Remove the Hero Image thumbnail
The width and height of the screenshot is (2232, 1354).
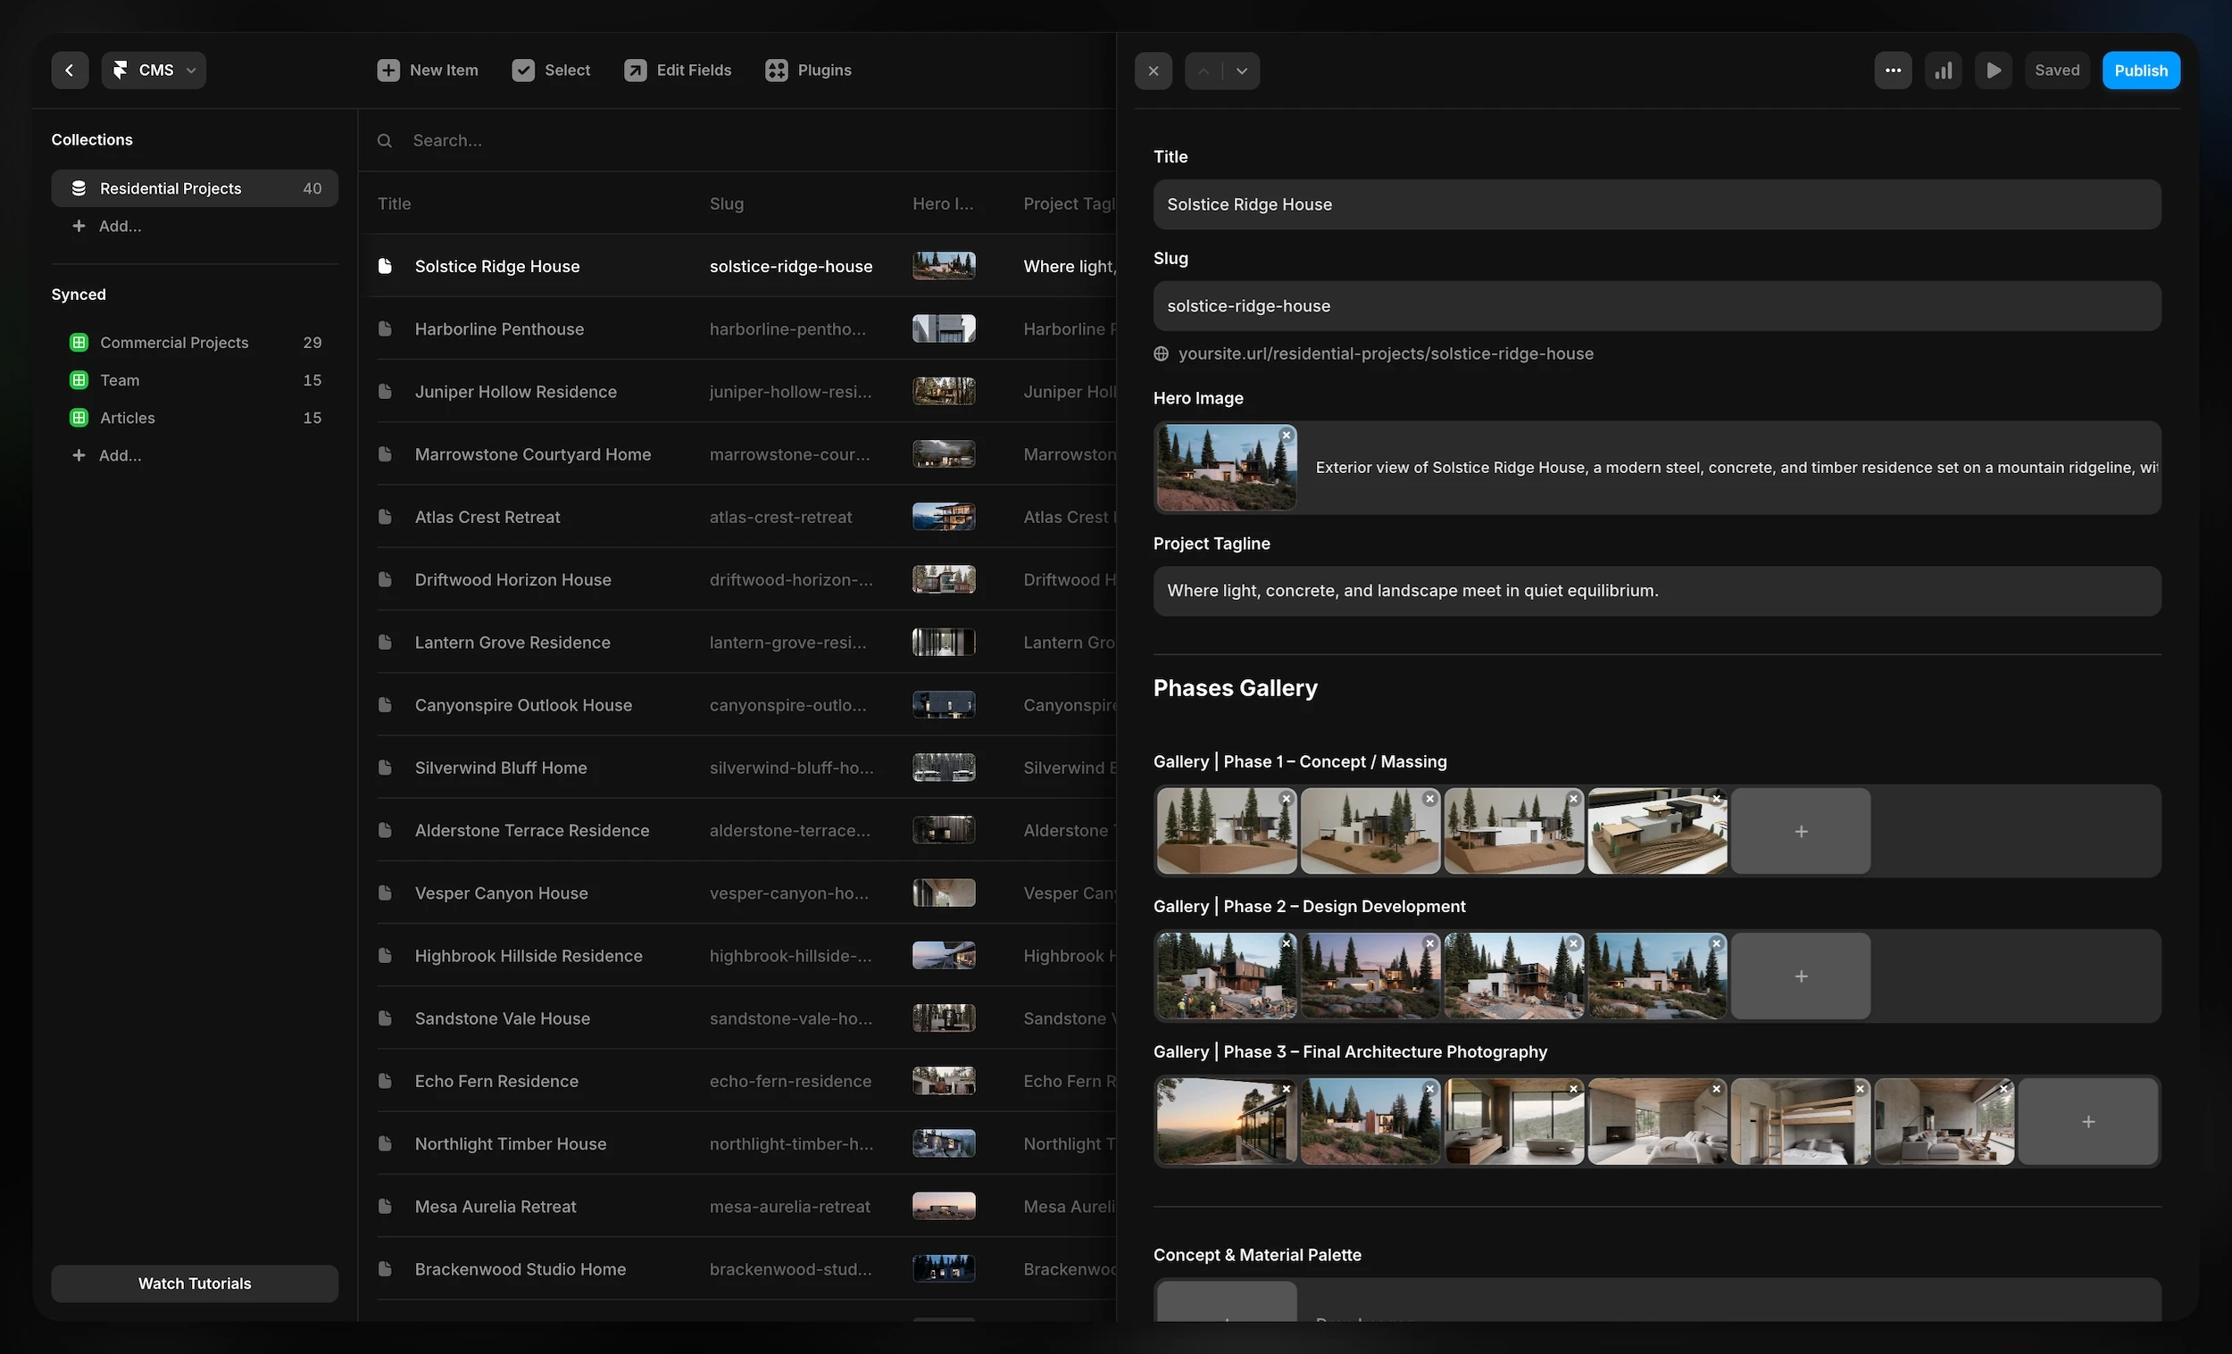point(1286,435)
